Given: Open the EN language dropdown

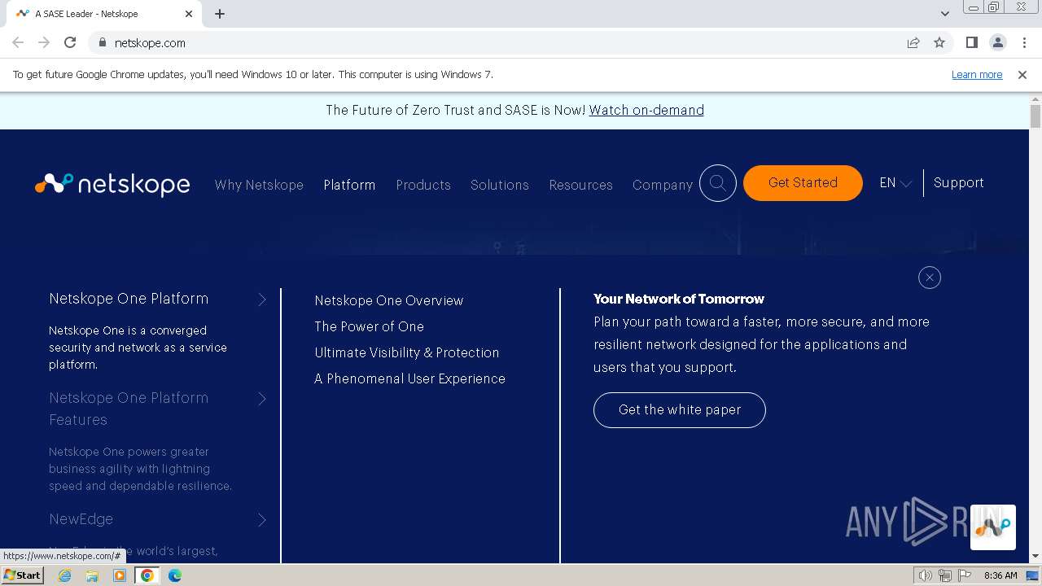Looking at the screenshot, I should coord(895,183).
